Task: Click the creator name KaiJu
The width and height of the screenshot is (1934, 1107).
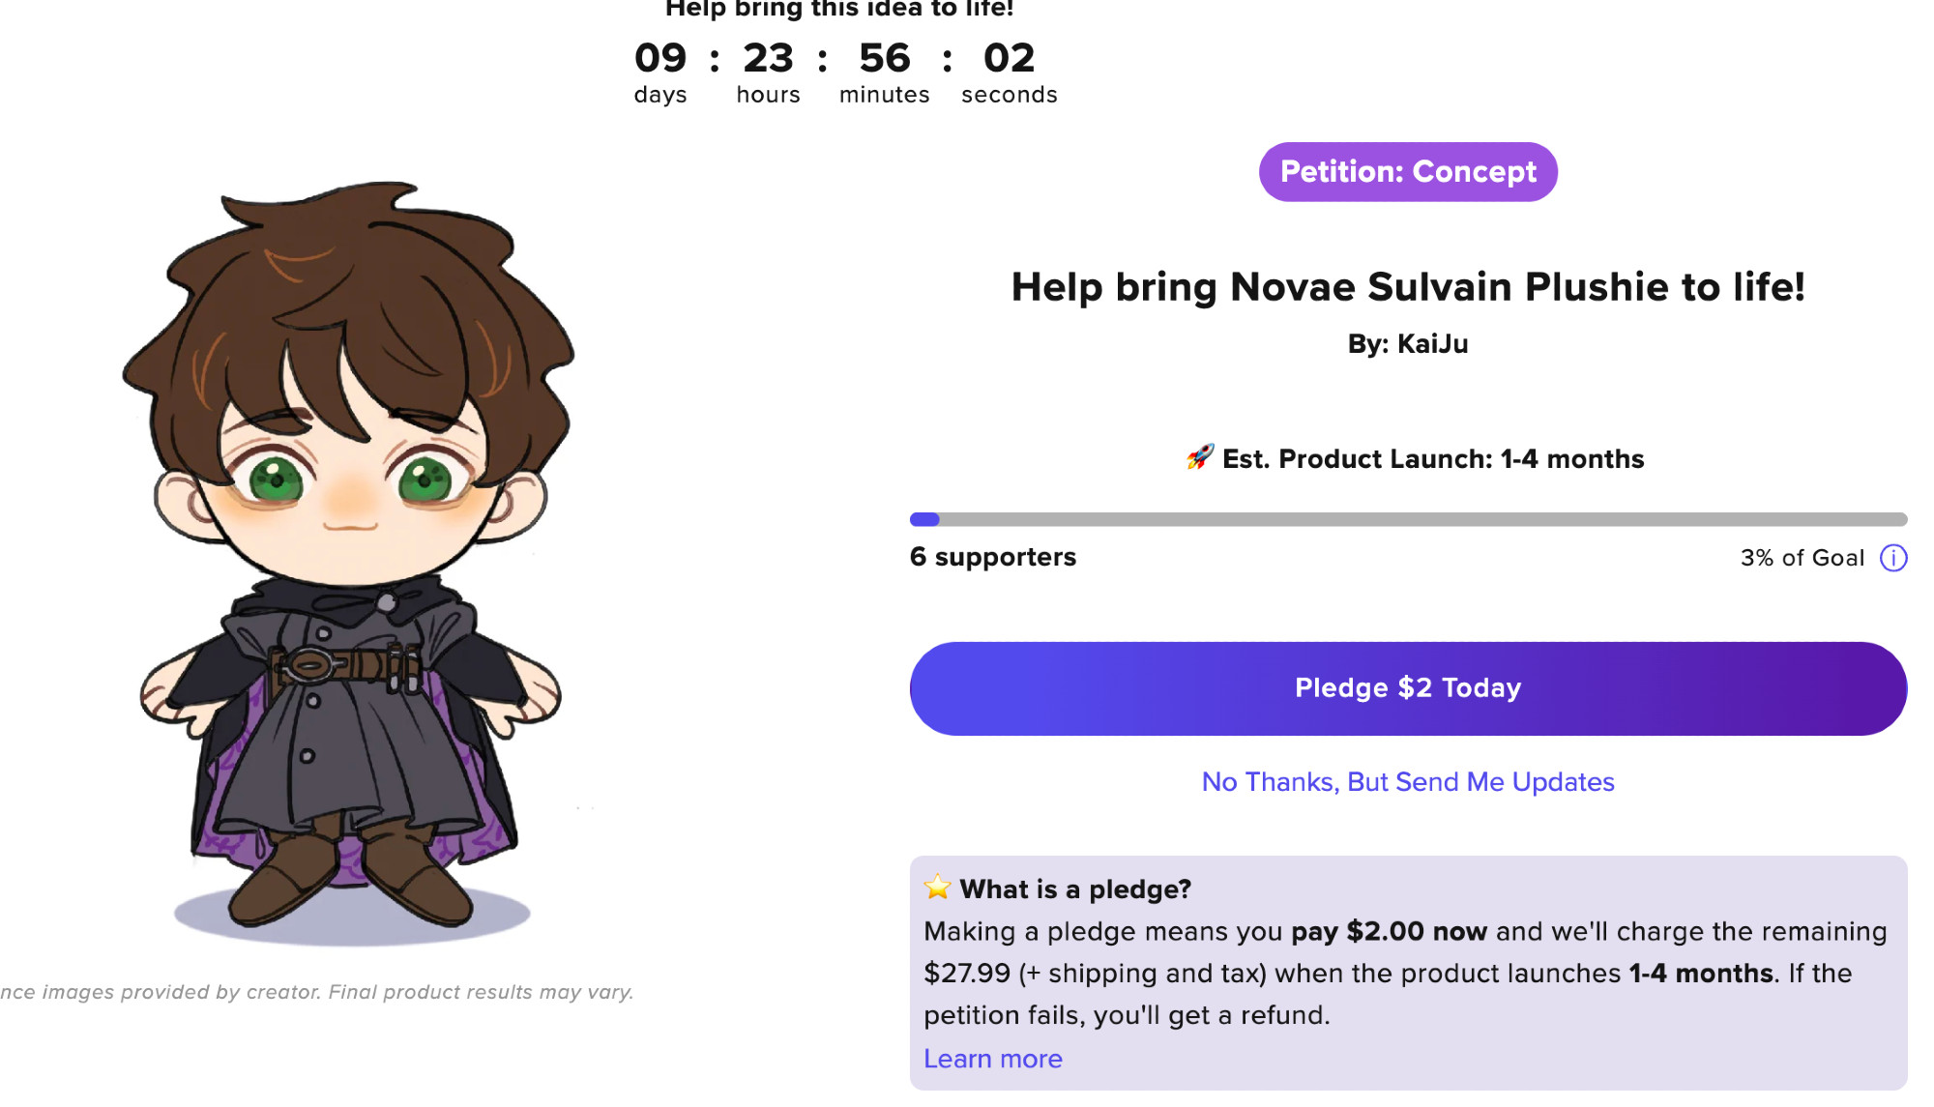Action: (1432, 344)
